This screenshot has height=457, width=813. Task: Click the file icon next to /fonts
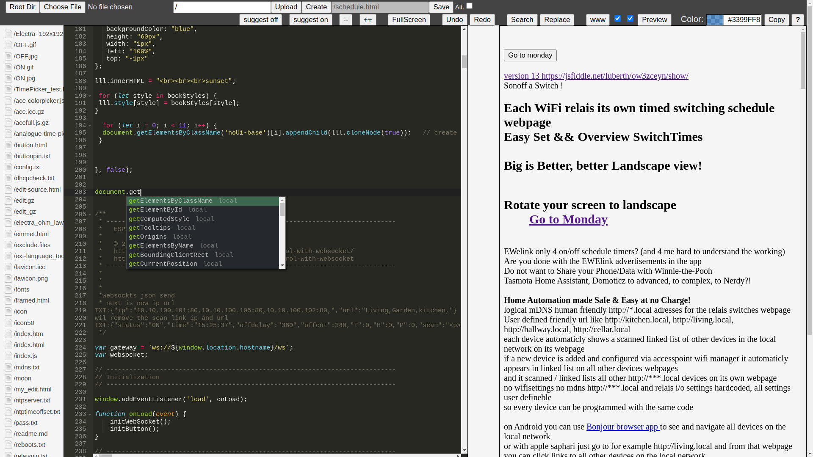click(8, 289)
